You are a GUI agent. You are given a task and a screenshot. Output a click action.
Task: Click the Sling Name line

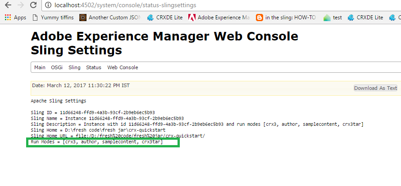(107, 119)
